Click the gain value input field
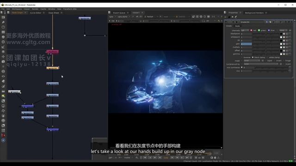The image size is (296, 166). coord(246,44)
